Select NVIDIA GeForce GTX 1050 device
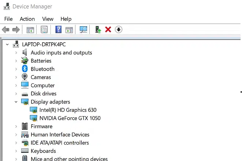The height and width of the screenshot is (161, 242). 70,118
